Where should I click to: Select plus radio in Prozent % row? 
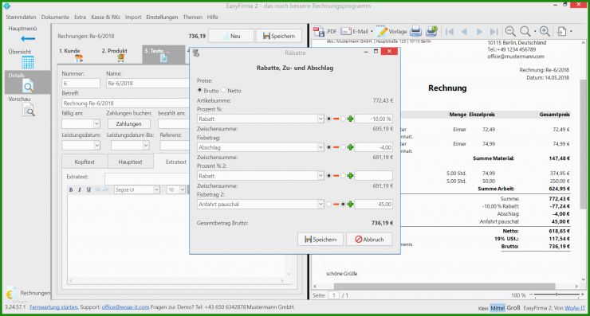coord(343,119)
